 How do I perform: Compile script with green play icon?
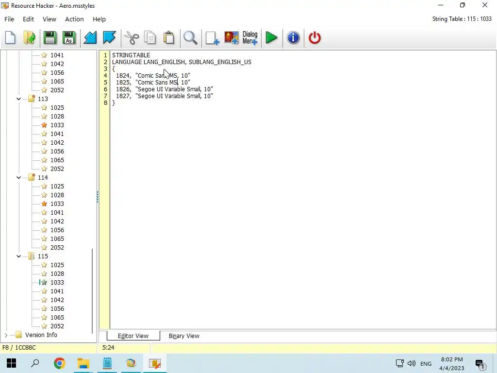[x=271, y=38]
